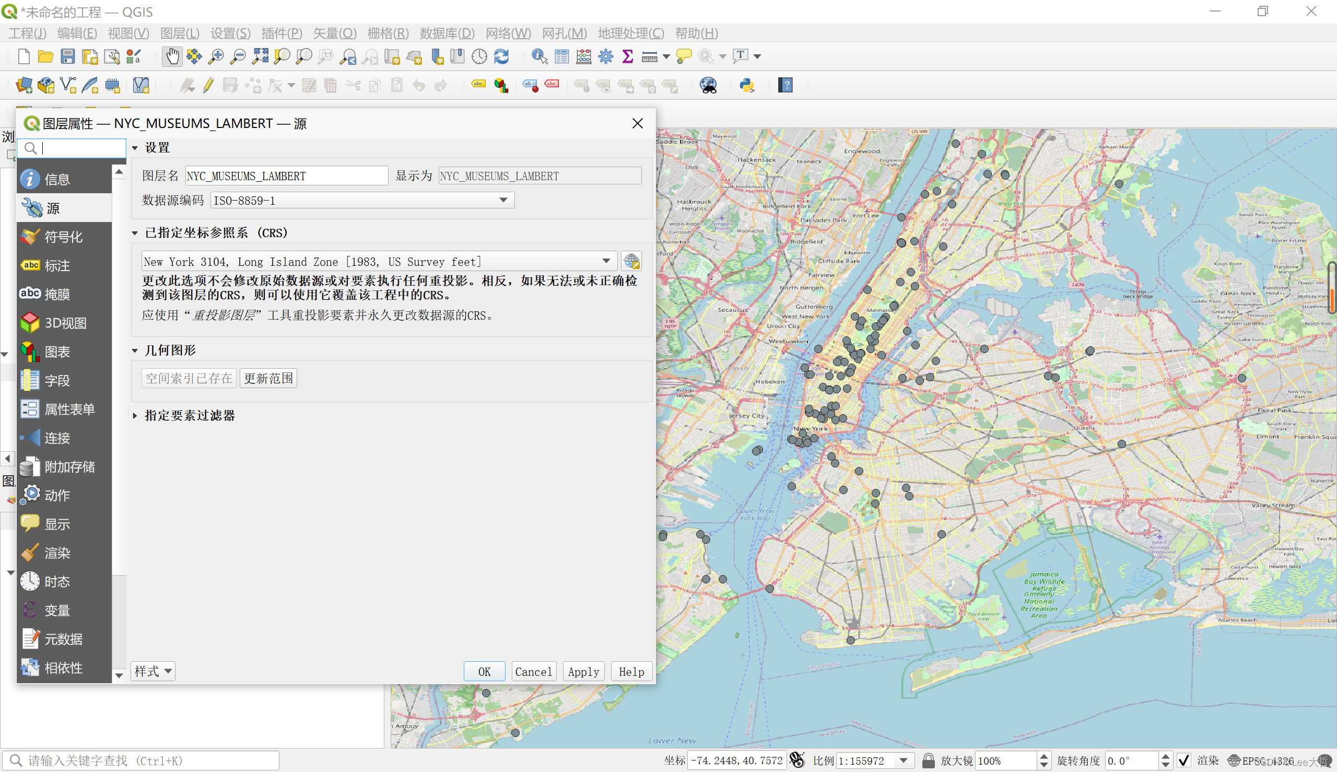Click the Apply button

pyautogui.click(x=583, y=672)
